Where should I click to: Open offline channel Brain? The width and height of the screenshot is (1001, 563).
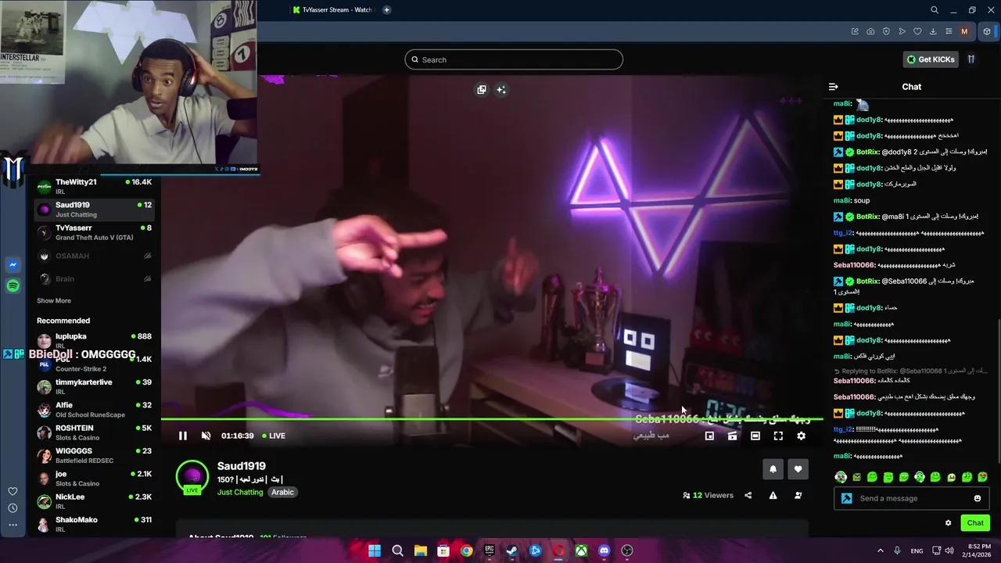pos(94,278)
